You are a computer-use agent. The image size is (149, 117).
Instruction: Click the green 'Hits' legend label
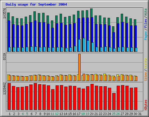click(146, 12)
